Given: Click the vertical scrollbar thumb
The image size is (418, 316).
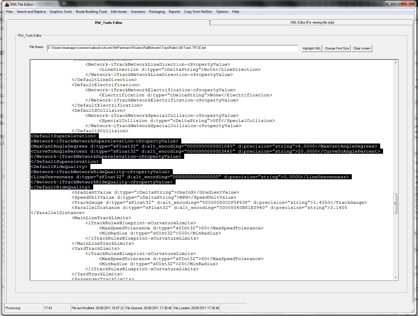Looking at the screenshot, I should tap(395, 203).
